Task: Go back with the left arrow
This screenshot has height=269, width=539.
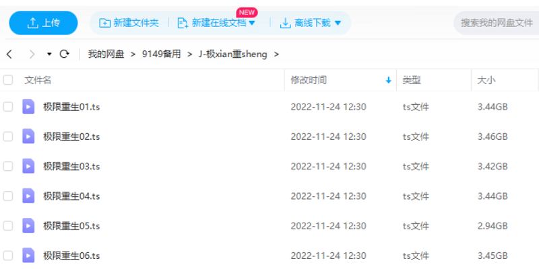Action: point(9,54)
